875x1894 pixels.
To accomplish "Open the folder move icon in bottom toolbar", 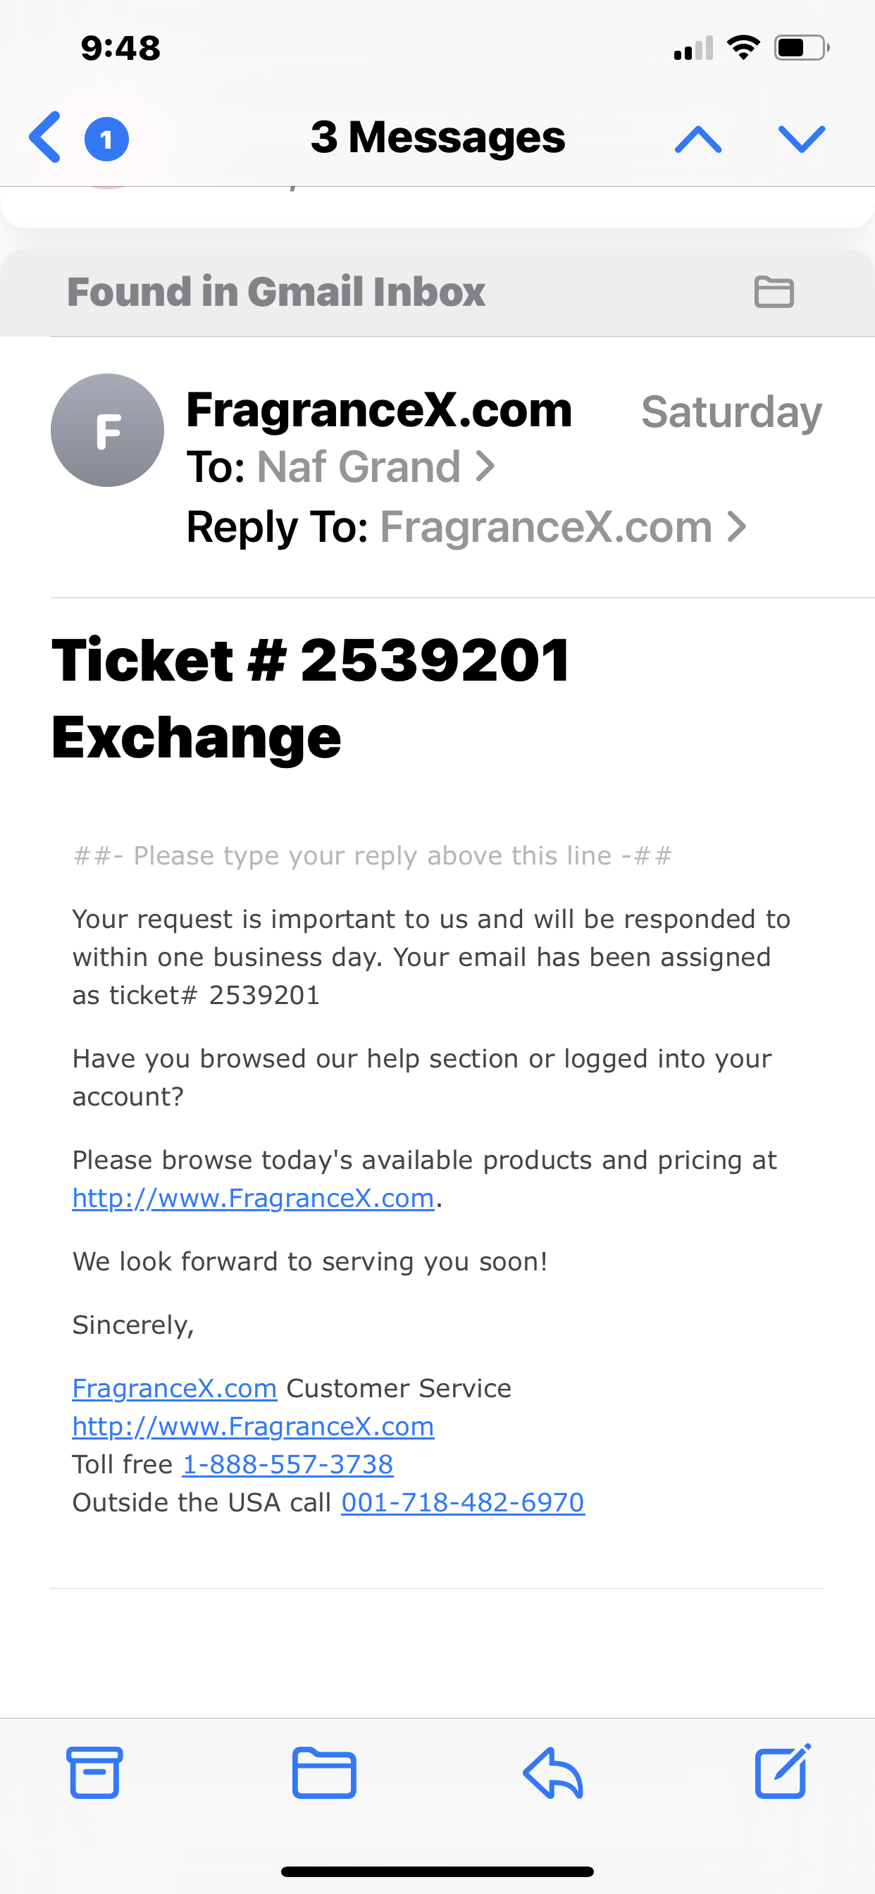I will click(323, 1774).
